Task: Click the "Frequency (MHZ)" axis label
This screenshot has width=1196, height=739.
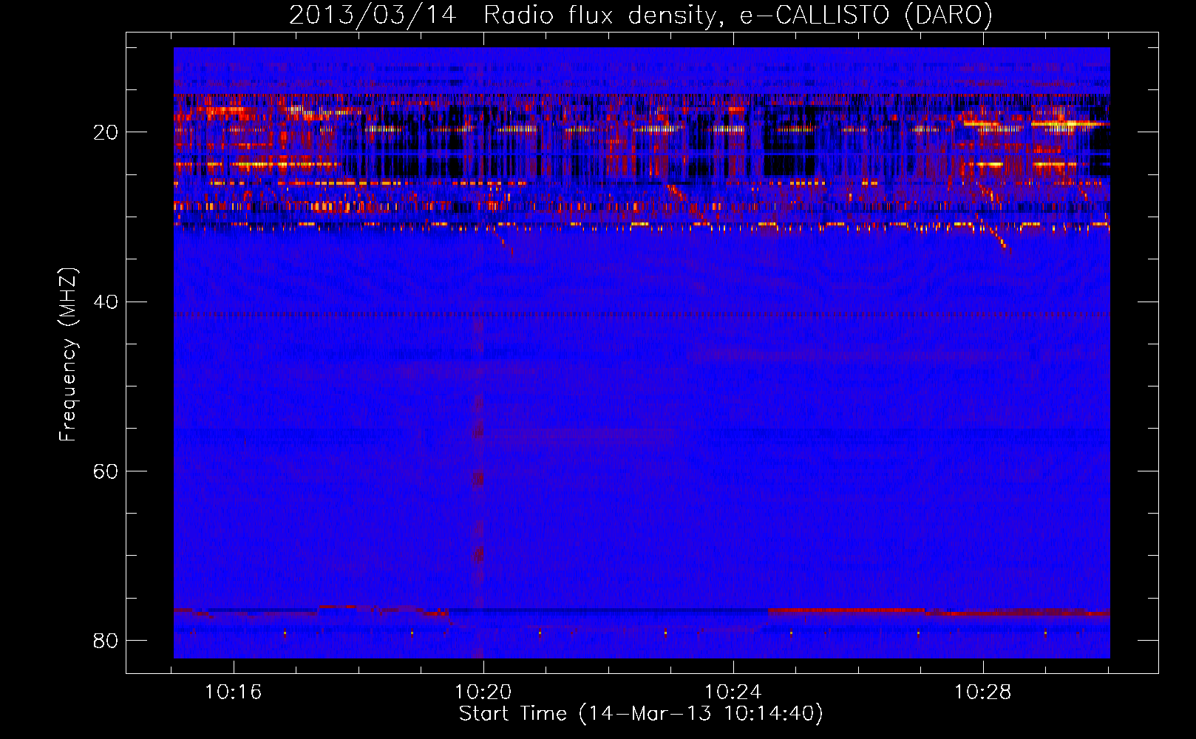Action: (x=68, y=355)
